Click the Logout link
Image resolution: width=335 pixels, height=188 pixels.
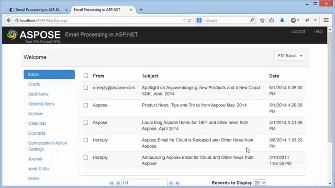298,31
